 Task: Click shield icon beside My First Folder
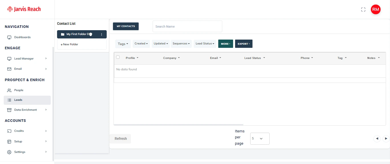pos(91,34)
